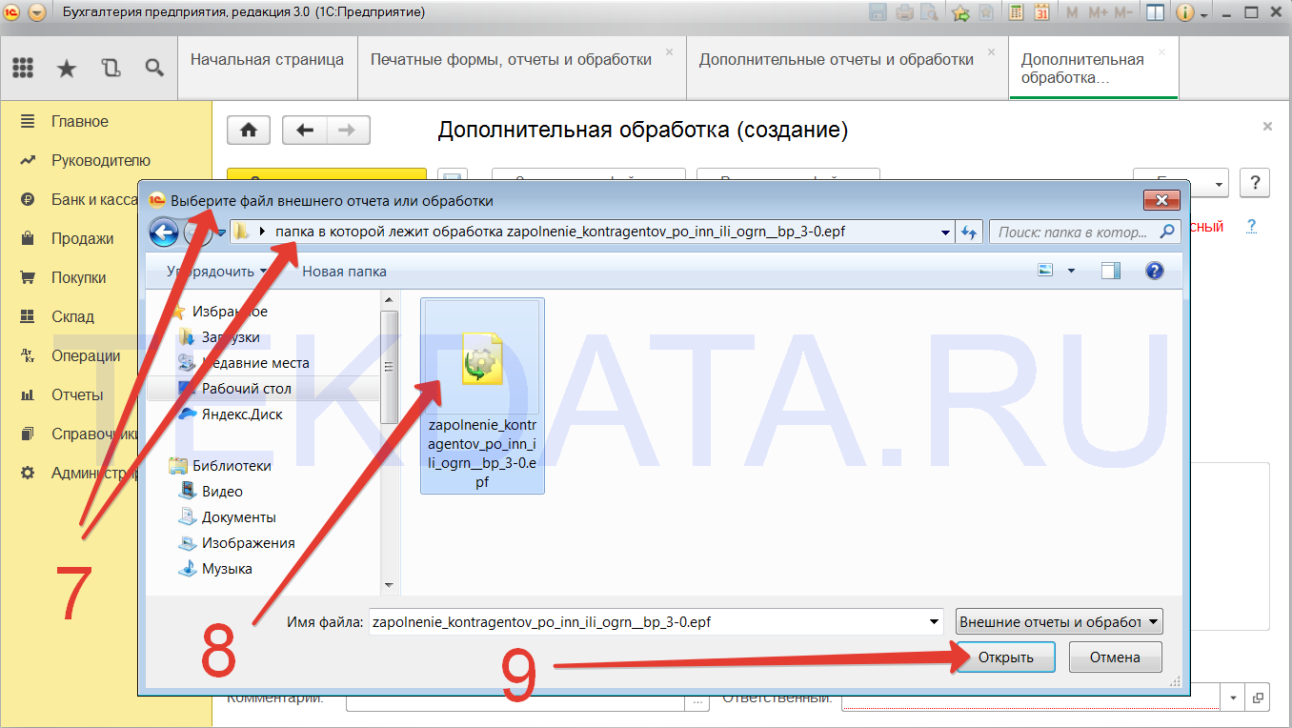Select Документы library in navigation pane
The height and width of the screenshot is (728, 1292).
pyautogui.click(x=238, y=517)
